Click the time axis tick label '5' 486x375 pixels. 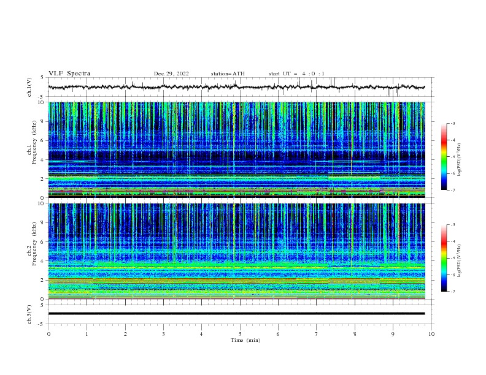click(240, 334)
